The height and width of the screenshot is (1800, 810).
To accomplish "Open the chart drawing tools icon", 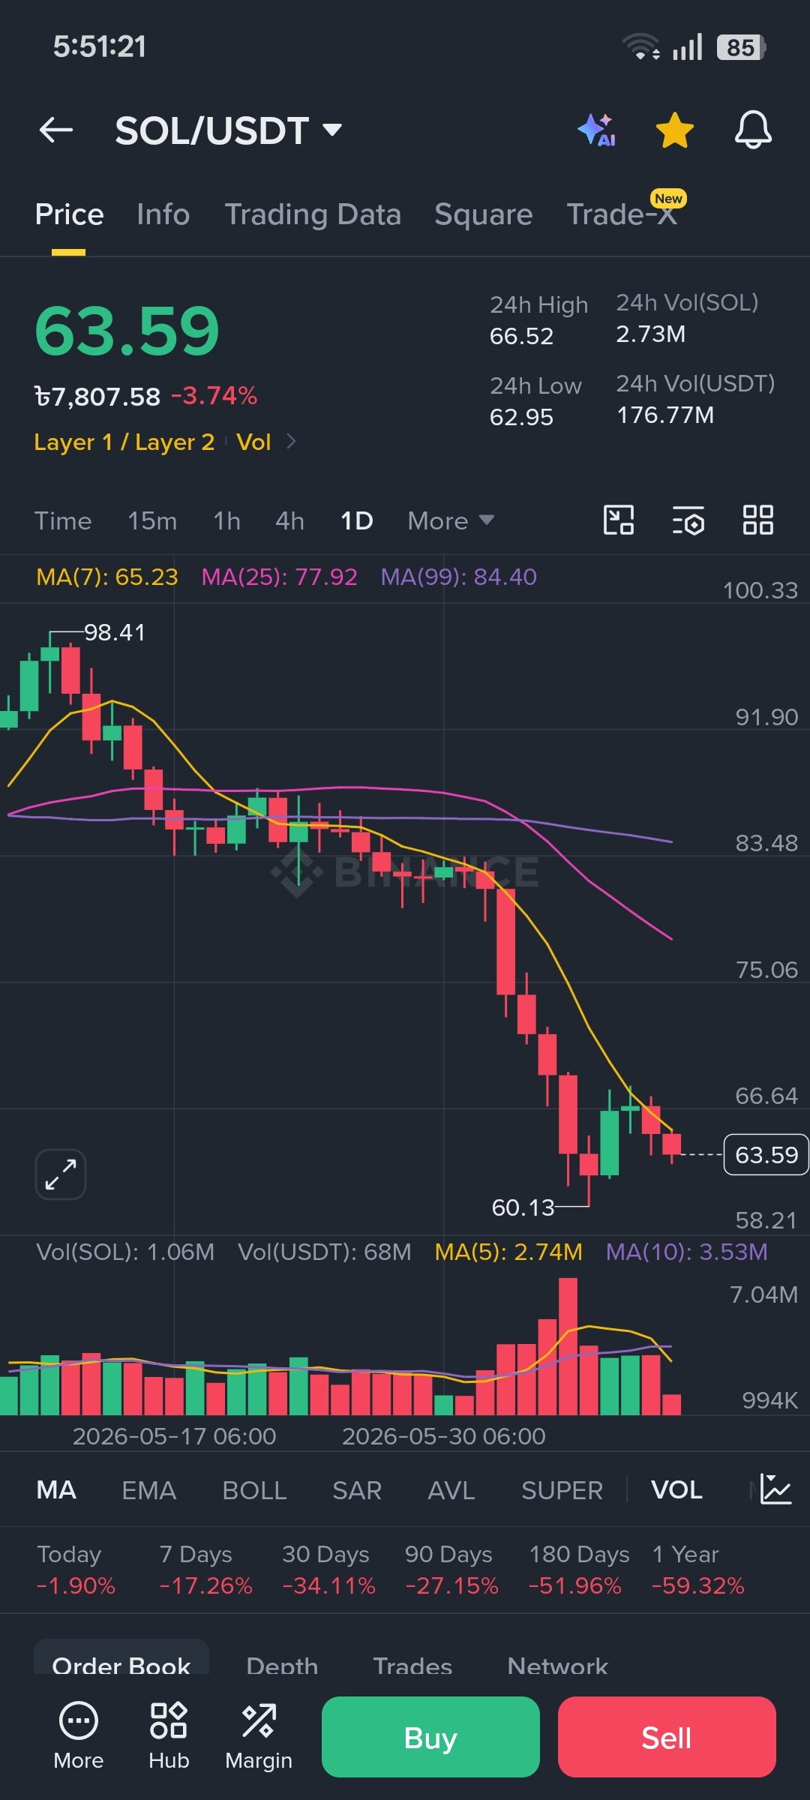I will pos(619,520).
